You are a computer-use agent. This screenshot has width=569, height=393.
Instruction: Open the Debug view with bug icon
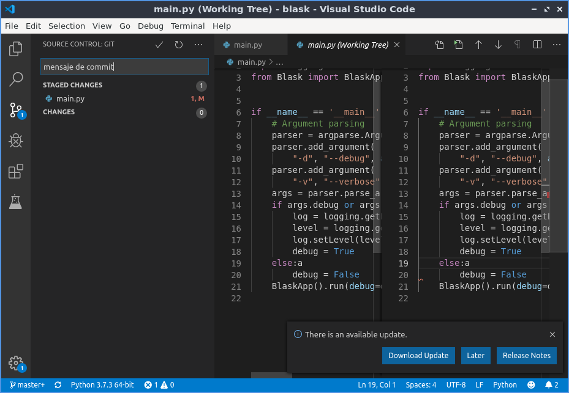[x=15, y=141]
